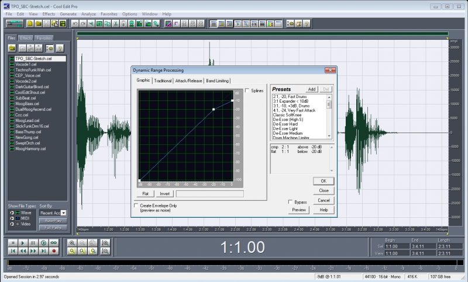Click the Close button beside the Bypass checkbox
Image resolution: width=468 pixels, height=282 pixels.
coord(324,190)
